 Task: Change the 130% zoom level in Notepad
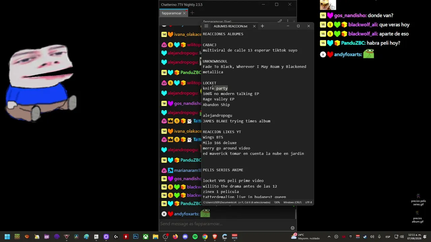[277, 202]
